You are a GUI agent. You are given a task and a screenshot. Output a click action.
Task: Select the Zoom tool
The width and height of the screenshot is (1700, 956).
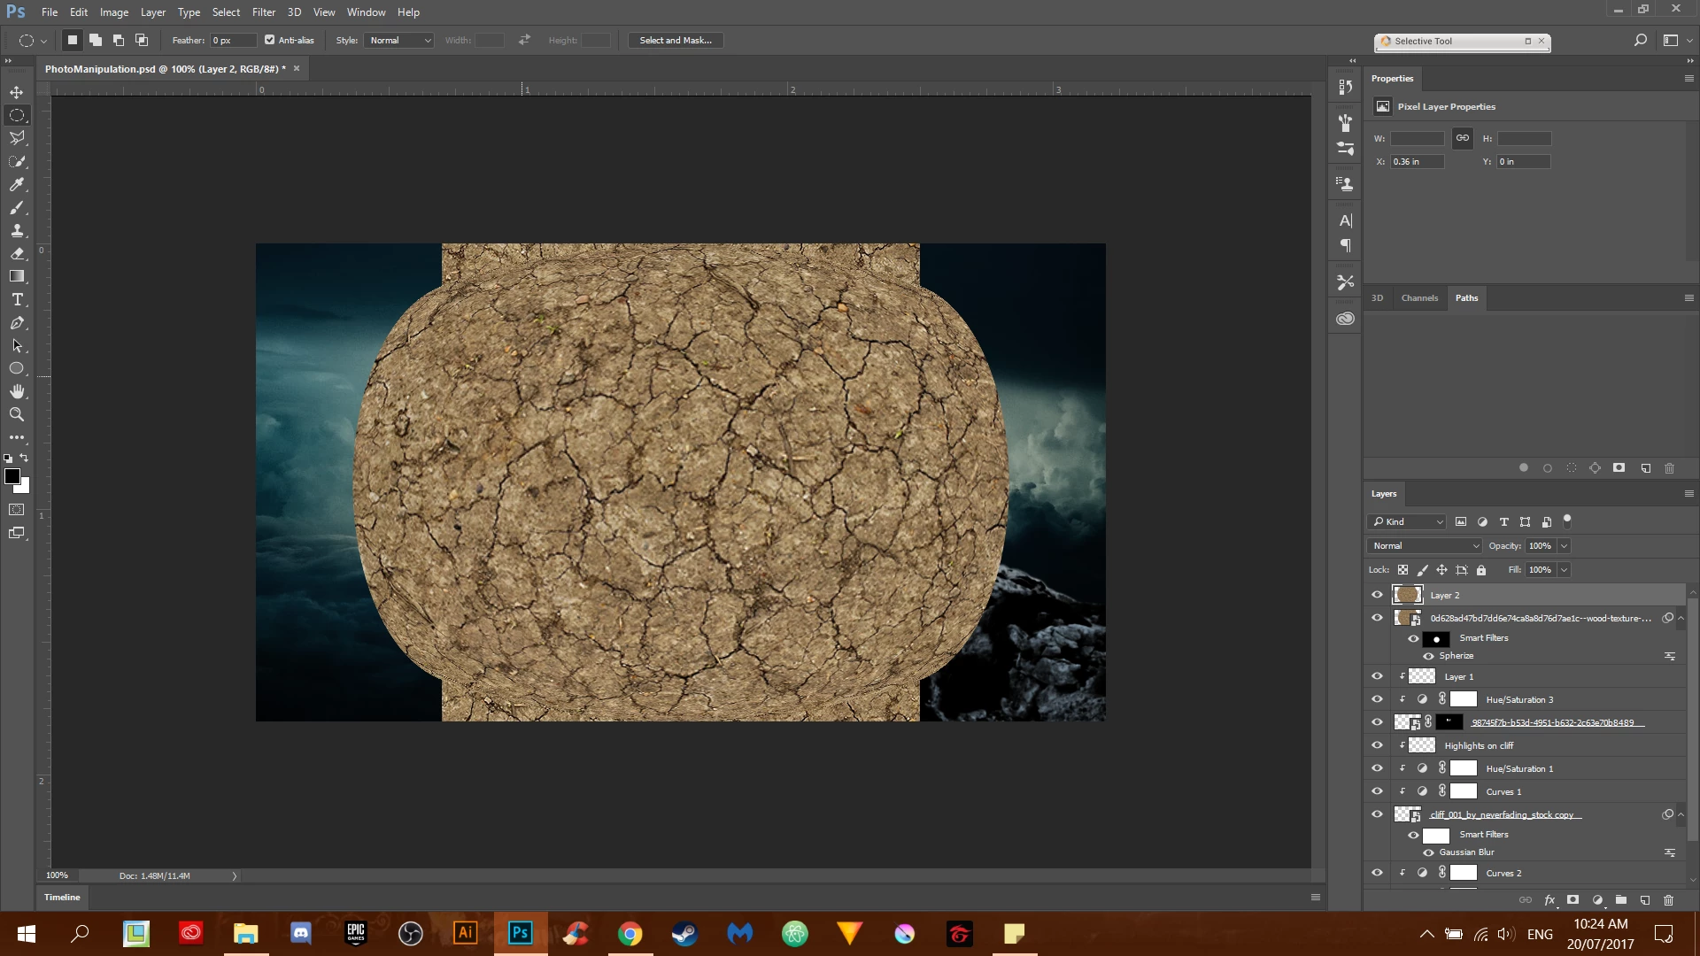point(17,414)
